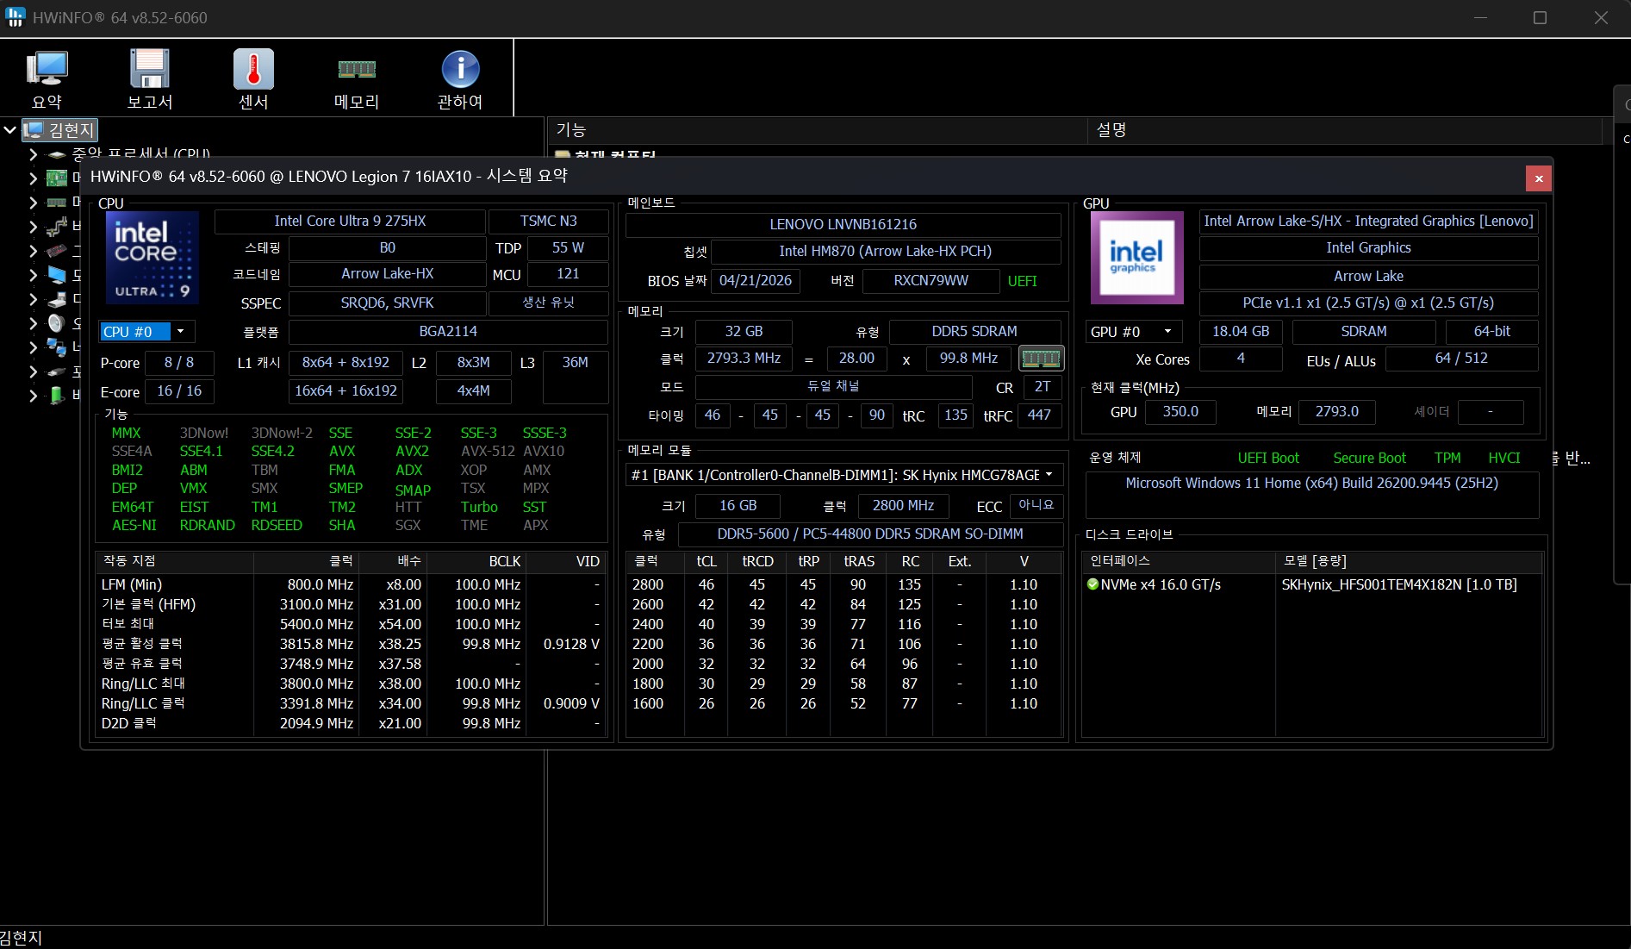This screenshot has height=949, width=1631.
Task: Click the memory module icon button beside 99.8 MHz
Action: [x=1041, y=359]
